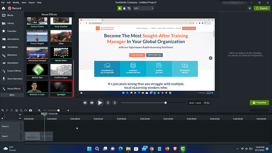Lock Track 2 with the padlock
The width and height of the screenshot is (272, 153).
[x=21, y=129]
